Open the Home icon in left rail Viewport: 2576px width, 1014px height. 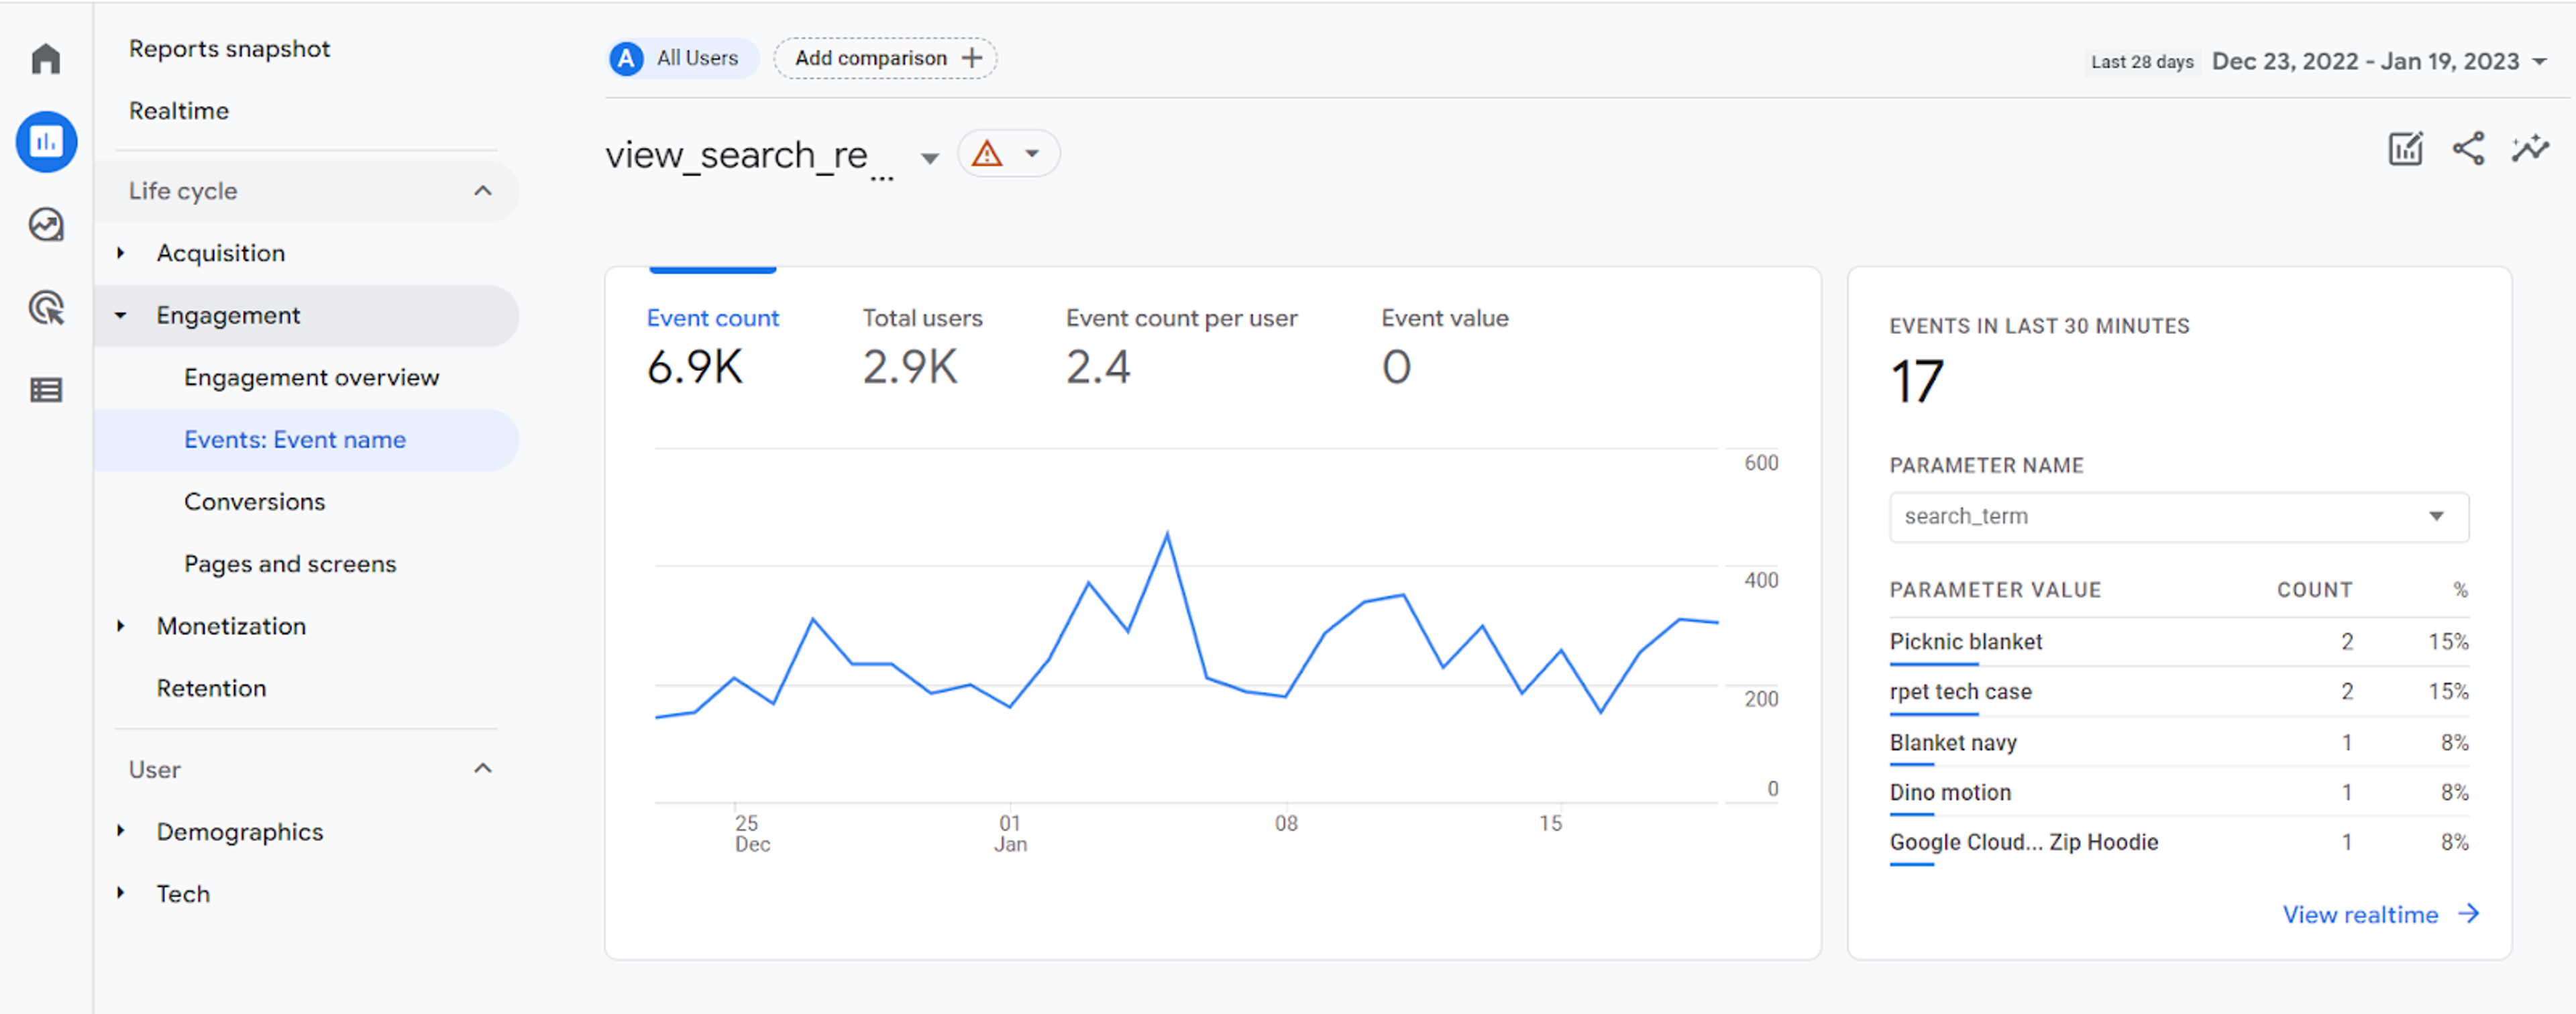pos(46,59)
